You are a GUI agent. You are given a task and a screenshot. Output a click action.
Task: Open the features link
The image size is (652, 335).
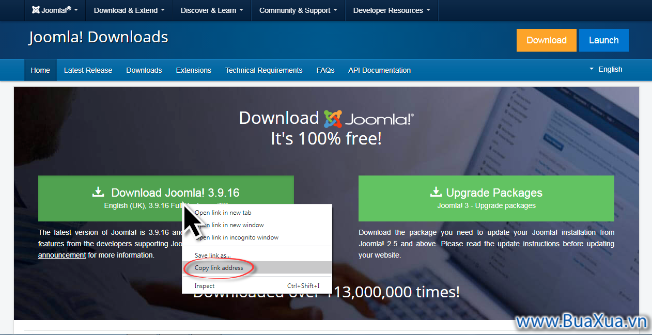pos(51,244)
